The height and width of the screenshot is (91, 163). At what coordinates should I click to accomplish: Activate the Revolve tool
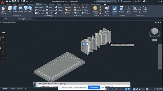pos(20,9)
